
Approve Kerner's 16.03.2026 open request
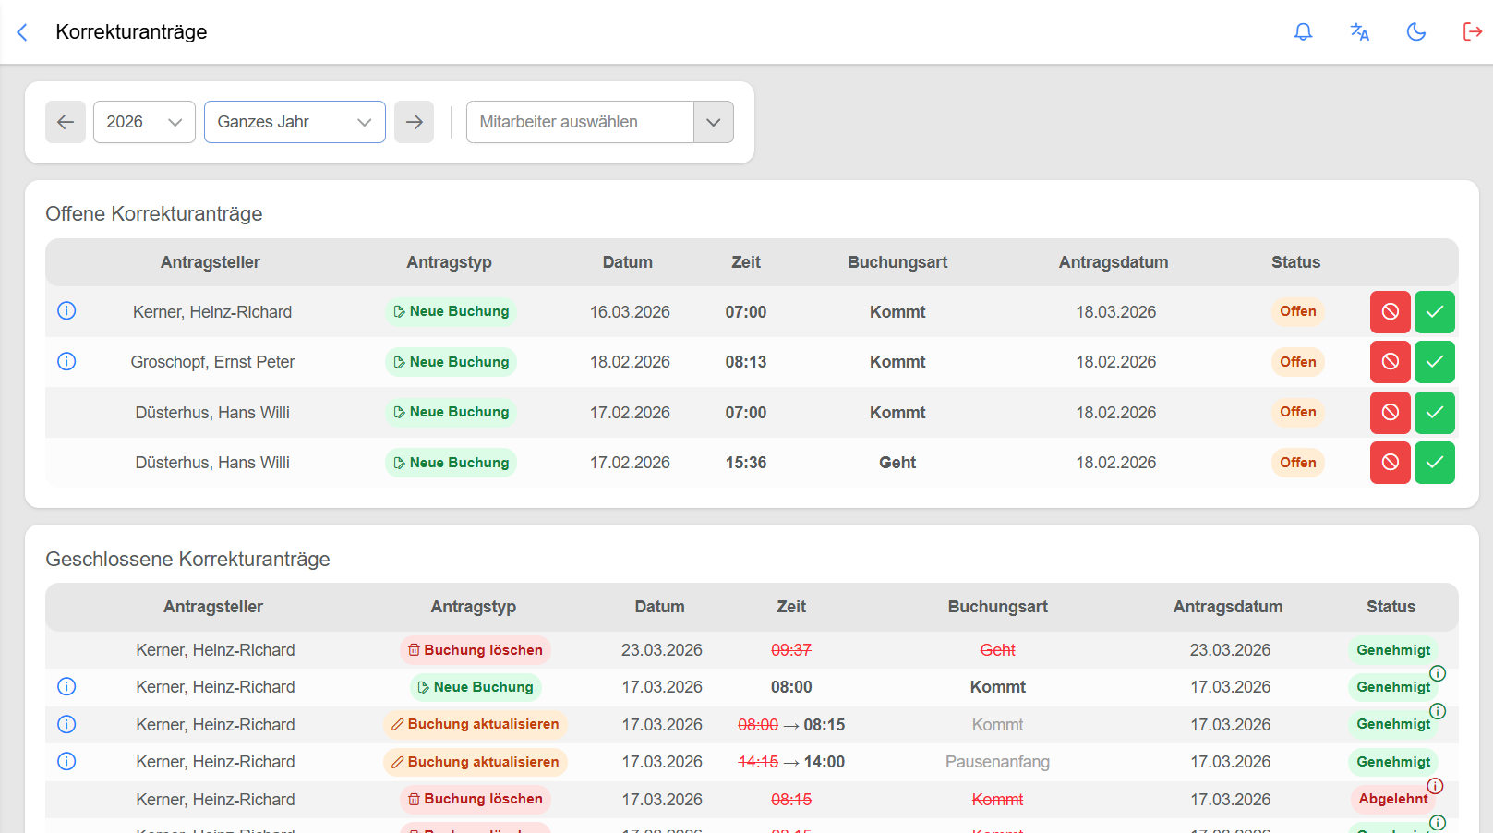pyautogui.click(x=1434, y=312)
